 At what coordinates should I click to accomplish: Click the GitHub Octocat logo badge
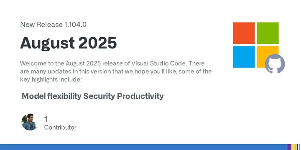(275, 64)
